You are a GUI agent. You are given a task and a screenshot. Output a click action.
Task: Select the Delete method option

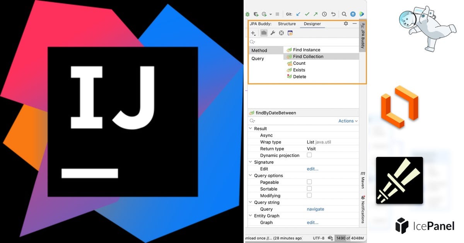[299, 76]
